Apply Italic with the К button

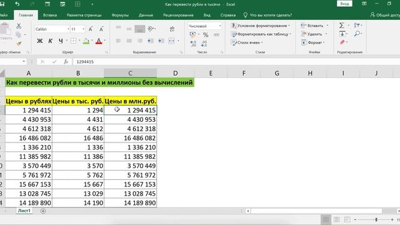(50, 41)
